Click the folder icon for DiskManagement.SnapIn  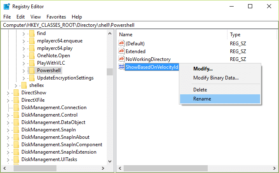(16, 130)
